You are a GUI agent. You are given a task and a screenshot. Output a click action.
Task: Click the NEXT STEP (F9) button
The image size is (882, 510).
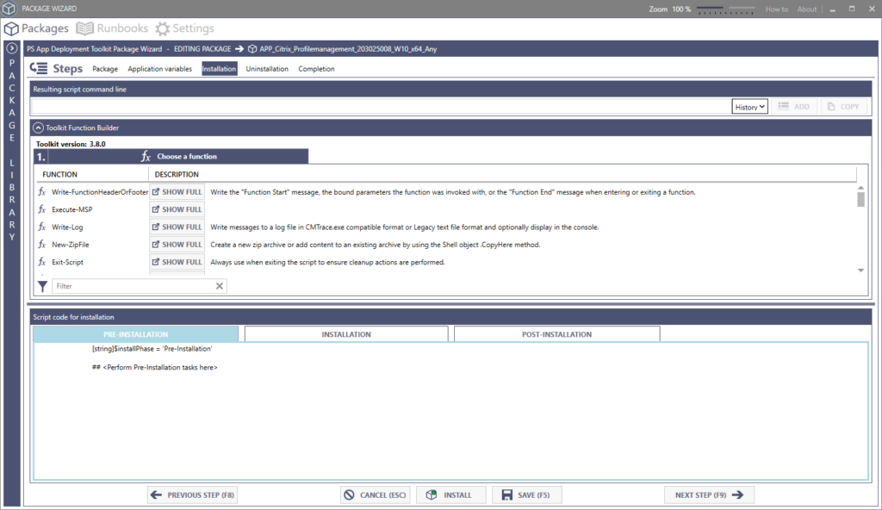coord(709,494)
